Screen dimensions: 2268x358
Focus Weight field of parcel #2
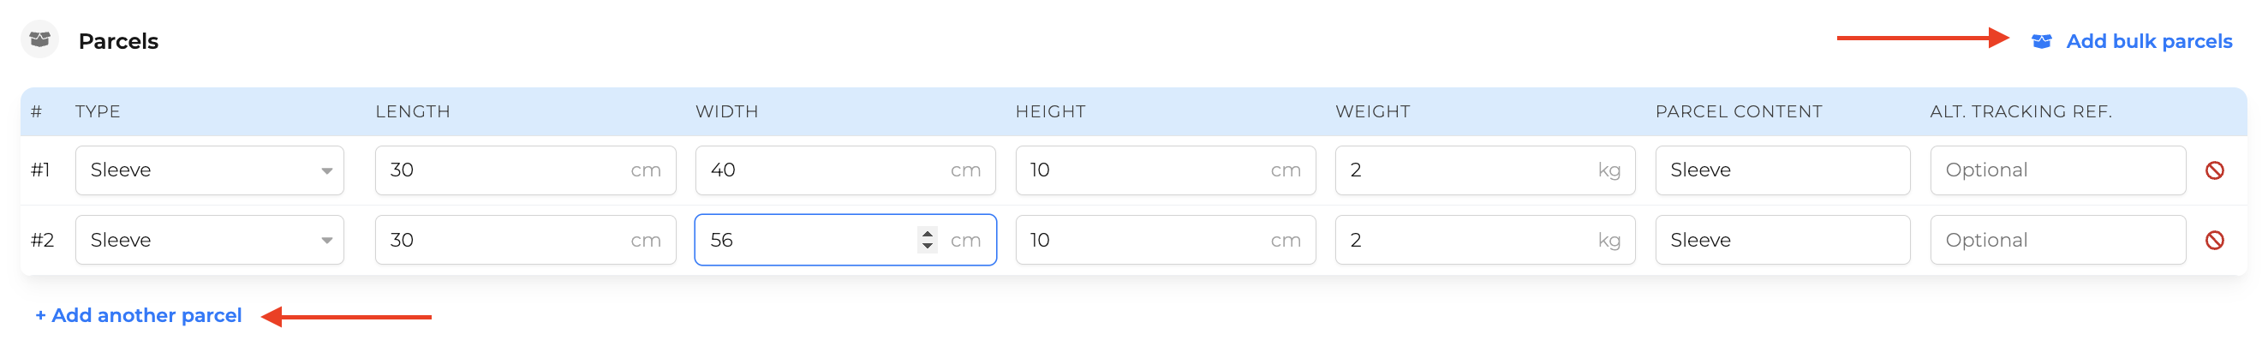click(x=1485, y=240)
